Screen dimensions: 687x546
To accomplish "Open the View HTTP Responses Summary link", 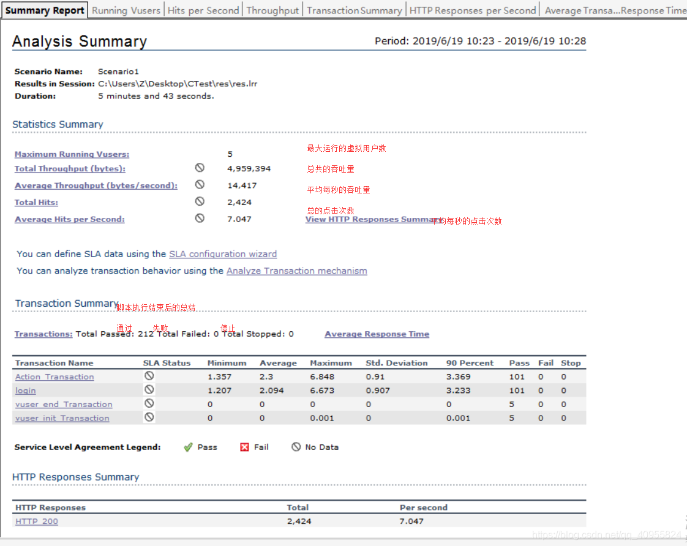I will (374, 219).
